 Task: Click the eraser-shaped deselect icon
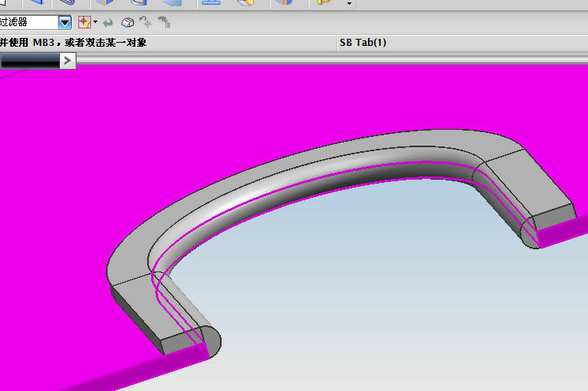(127, 22)
